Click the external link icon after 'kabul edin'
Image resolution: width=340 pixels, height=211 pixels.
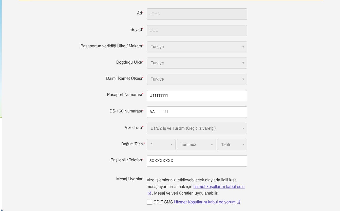pos(149,193)
